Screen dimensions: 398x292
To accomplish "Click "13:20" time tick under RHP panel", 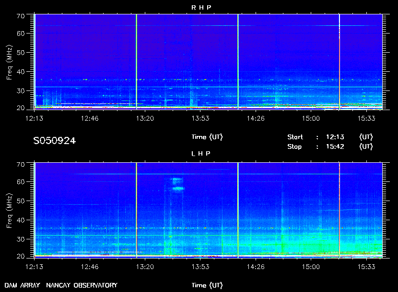I will pyautogui.click(x=145, y=118).
